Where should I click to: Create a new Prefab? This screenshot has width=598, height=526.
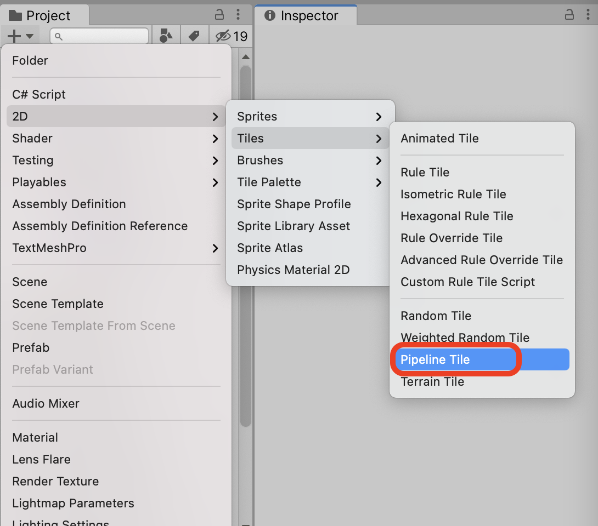[116, 348]
